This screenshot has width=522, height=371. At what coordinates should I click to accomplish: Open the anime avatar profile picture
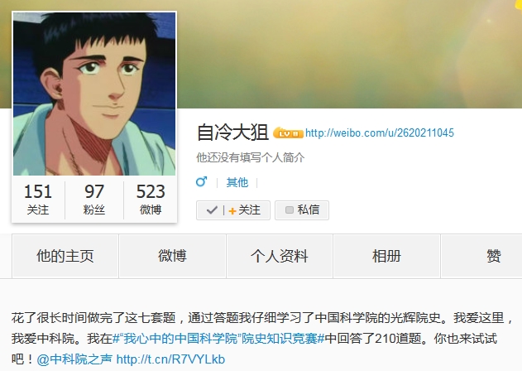[x=94, y=94]
